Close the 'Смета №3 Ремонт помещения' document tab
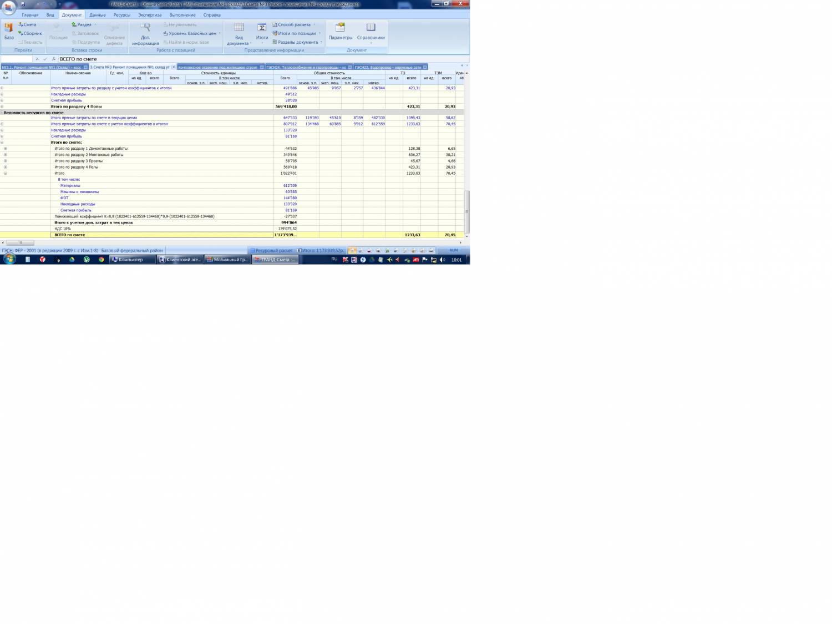This screenshot has width=832, height=624. click(173, 67)
